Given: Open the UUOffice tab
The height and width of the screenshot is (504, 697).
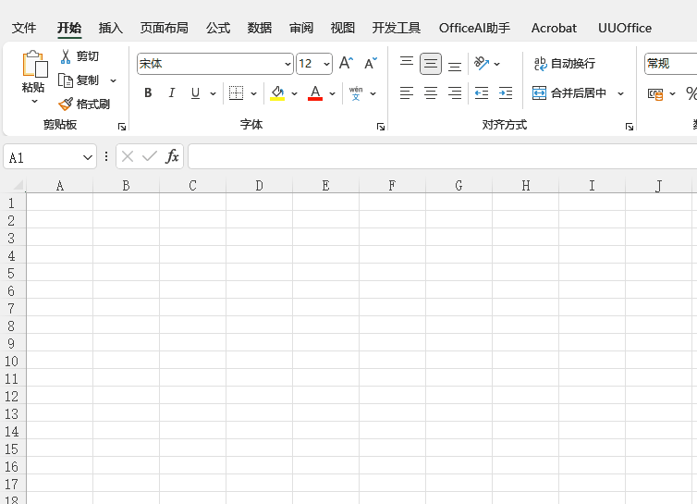Looking at the screenshot, I should tap(625, 28).
